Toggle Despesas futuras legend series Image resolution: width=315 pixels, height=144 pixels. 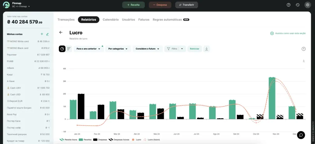[119, 140]
